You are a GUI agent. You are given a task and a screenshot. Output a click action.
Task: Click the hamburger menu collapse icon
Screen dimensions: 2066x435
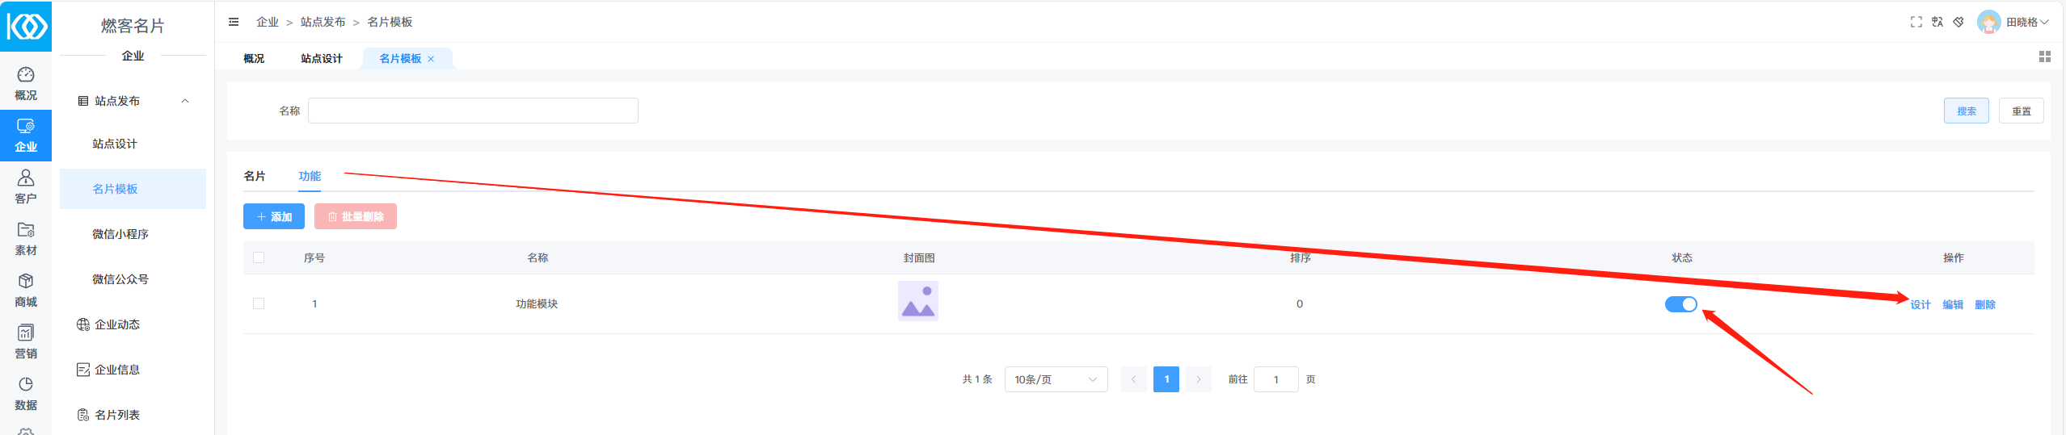click(234, 22)
